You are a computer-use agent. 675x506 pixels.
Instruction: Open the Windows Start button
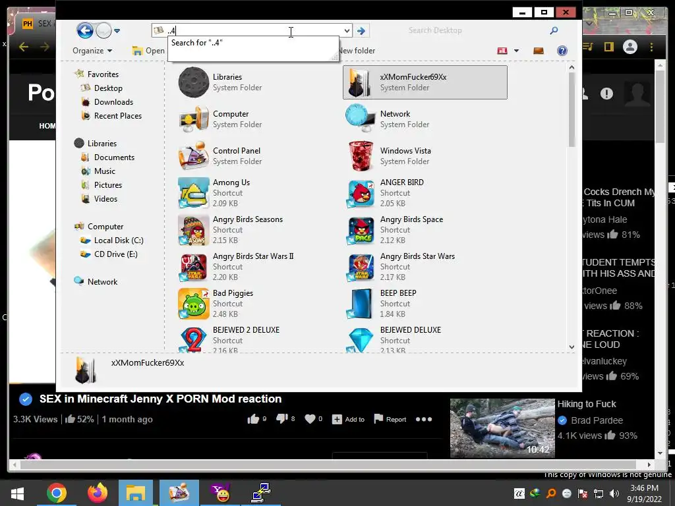coord(17,493)
